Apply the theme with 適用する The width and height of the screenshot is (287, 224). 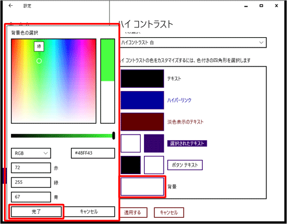tap(133, 213)
